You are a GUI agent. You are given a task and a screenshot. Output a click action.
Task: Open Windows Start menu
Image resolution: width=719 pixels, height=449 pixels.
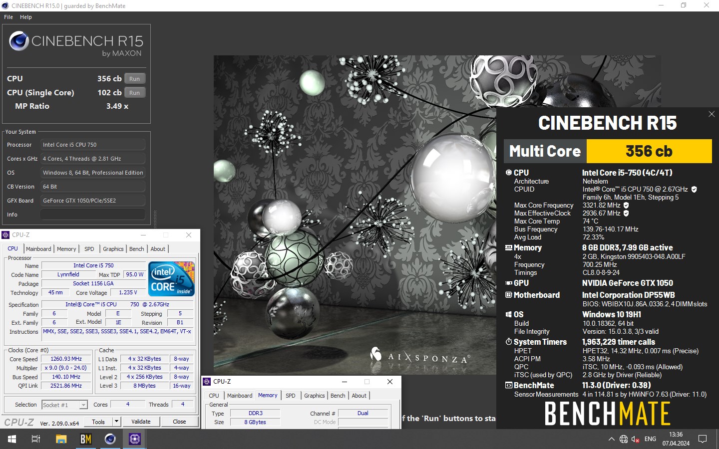click(12, 439)
